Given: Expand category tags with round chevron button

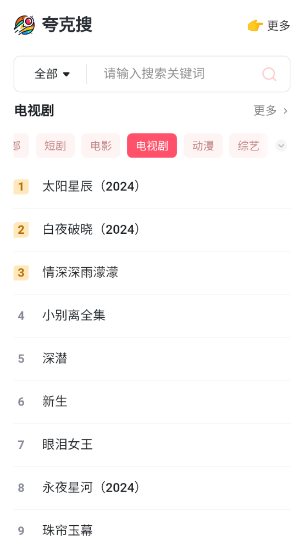Looking at the screenshot, I should (x=281, y=145).
